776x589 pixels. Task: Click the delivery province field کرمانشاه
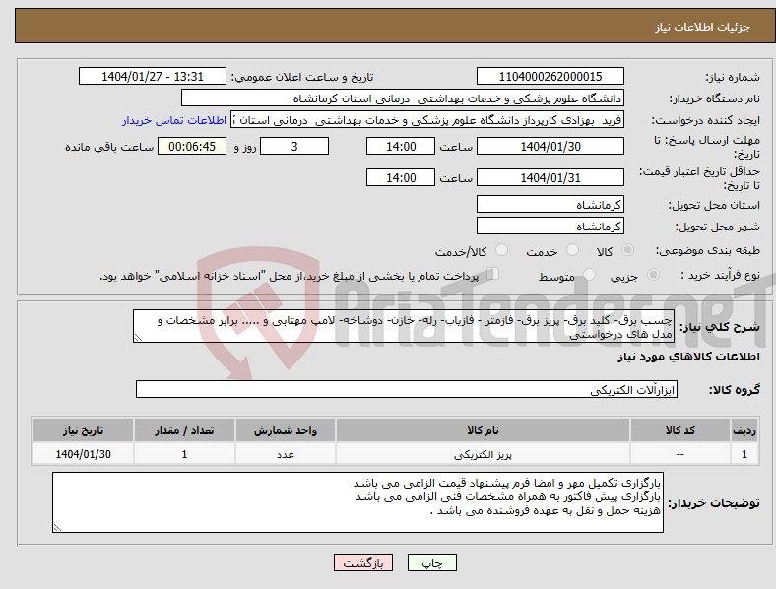coord(550,205)
